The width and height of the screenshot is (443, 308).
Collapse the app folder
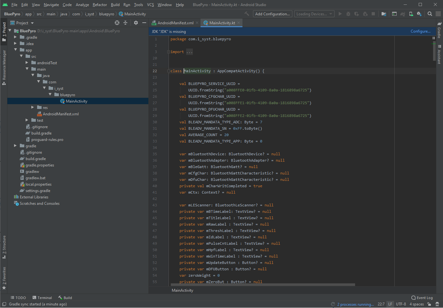15,50
